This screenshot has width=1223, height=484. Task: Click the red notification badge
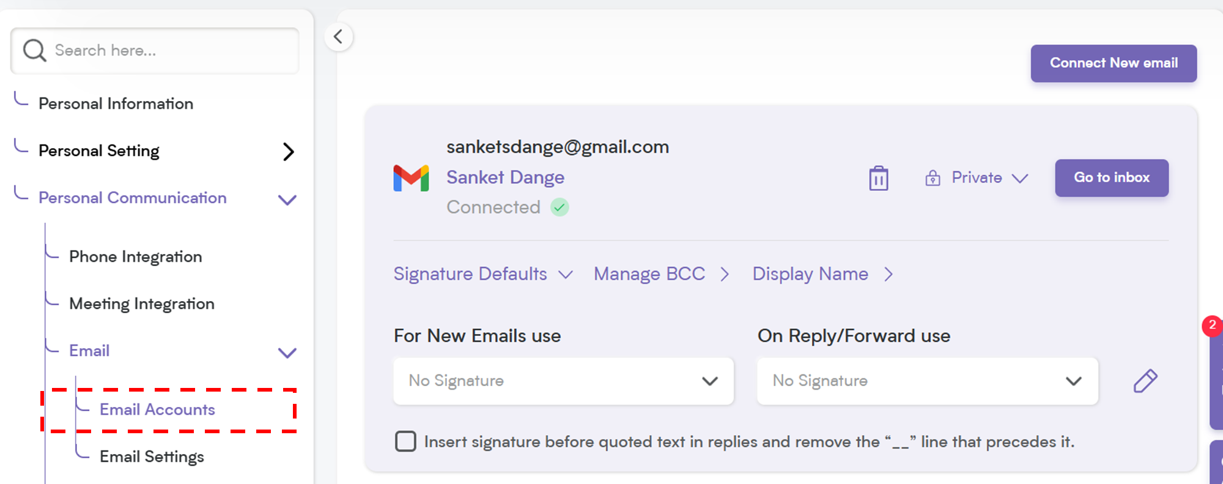click(1212, 326)
